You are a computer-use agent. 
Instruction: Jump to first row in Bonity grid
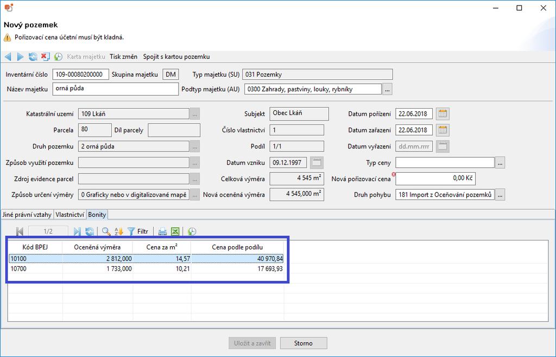click(20, 231)
